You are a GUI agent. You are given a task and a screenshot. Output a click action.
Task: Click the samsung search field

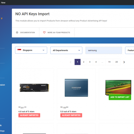coord(104,50)
